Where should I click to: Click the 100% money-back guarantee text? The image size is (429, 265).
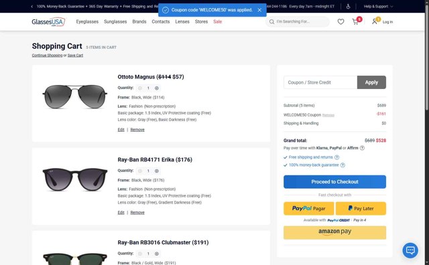point(314,165)
